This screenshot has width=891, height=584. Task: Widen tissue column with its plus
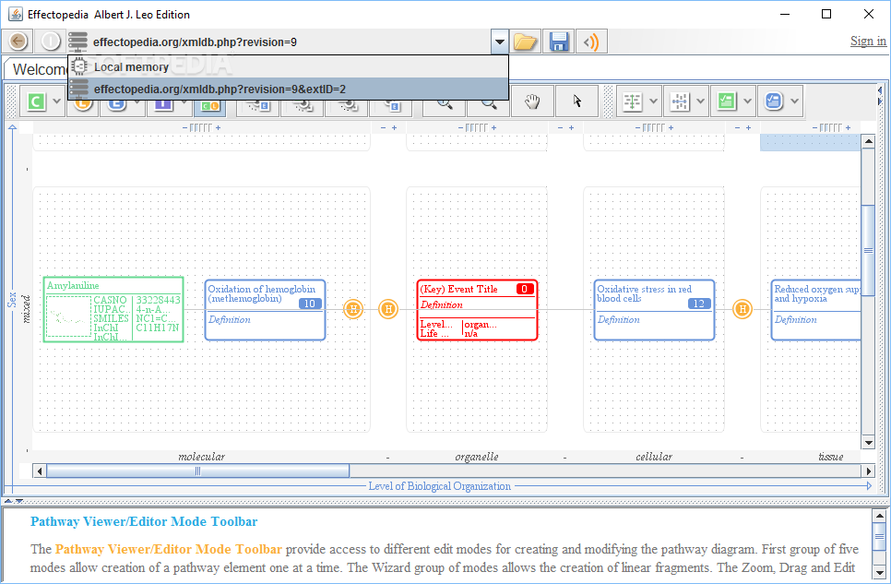[x=848, y=128]
